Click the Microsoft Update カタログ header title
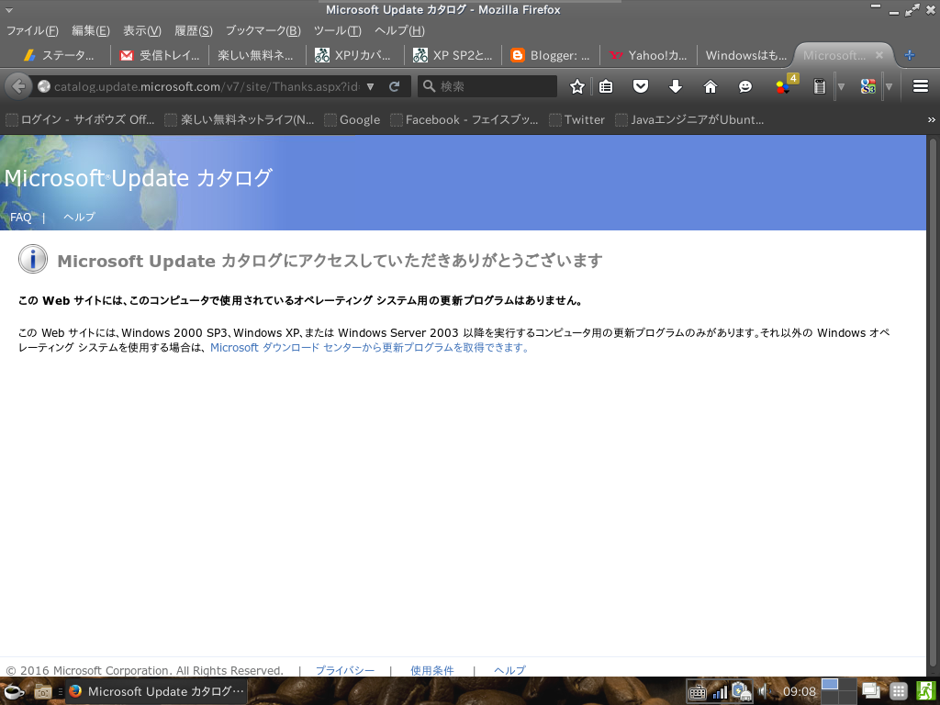 138,178
